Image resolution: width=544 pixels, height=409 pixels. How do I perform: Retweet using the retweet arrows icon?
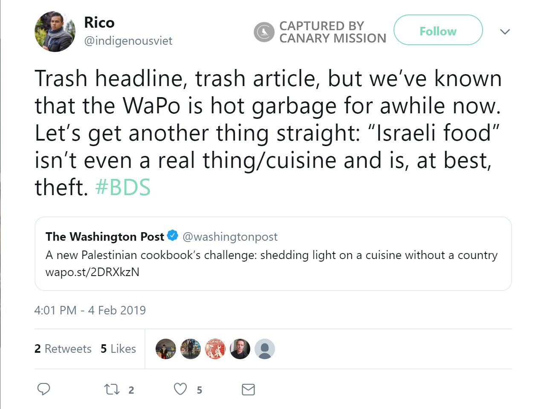click(x=112, y=389)
